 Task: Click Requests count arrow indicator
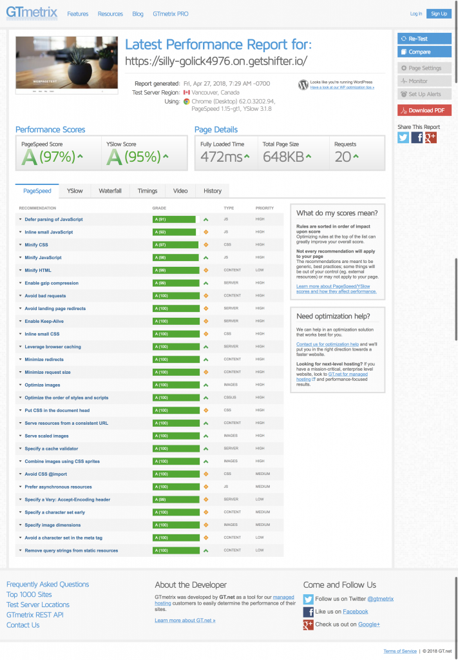(x=356, y=157)
